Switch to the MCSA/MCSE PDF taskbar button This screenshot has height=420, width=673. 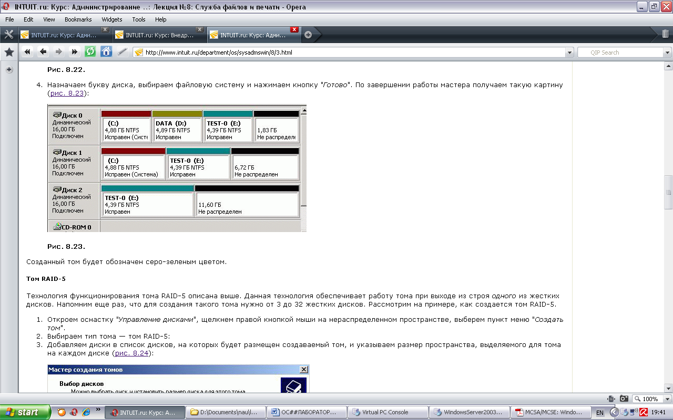click(550, 412)
